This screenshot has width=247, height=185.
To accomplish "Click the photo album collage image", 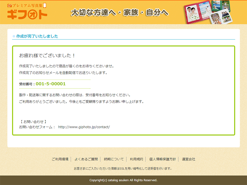I will point(208,12).
